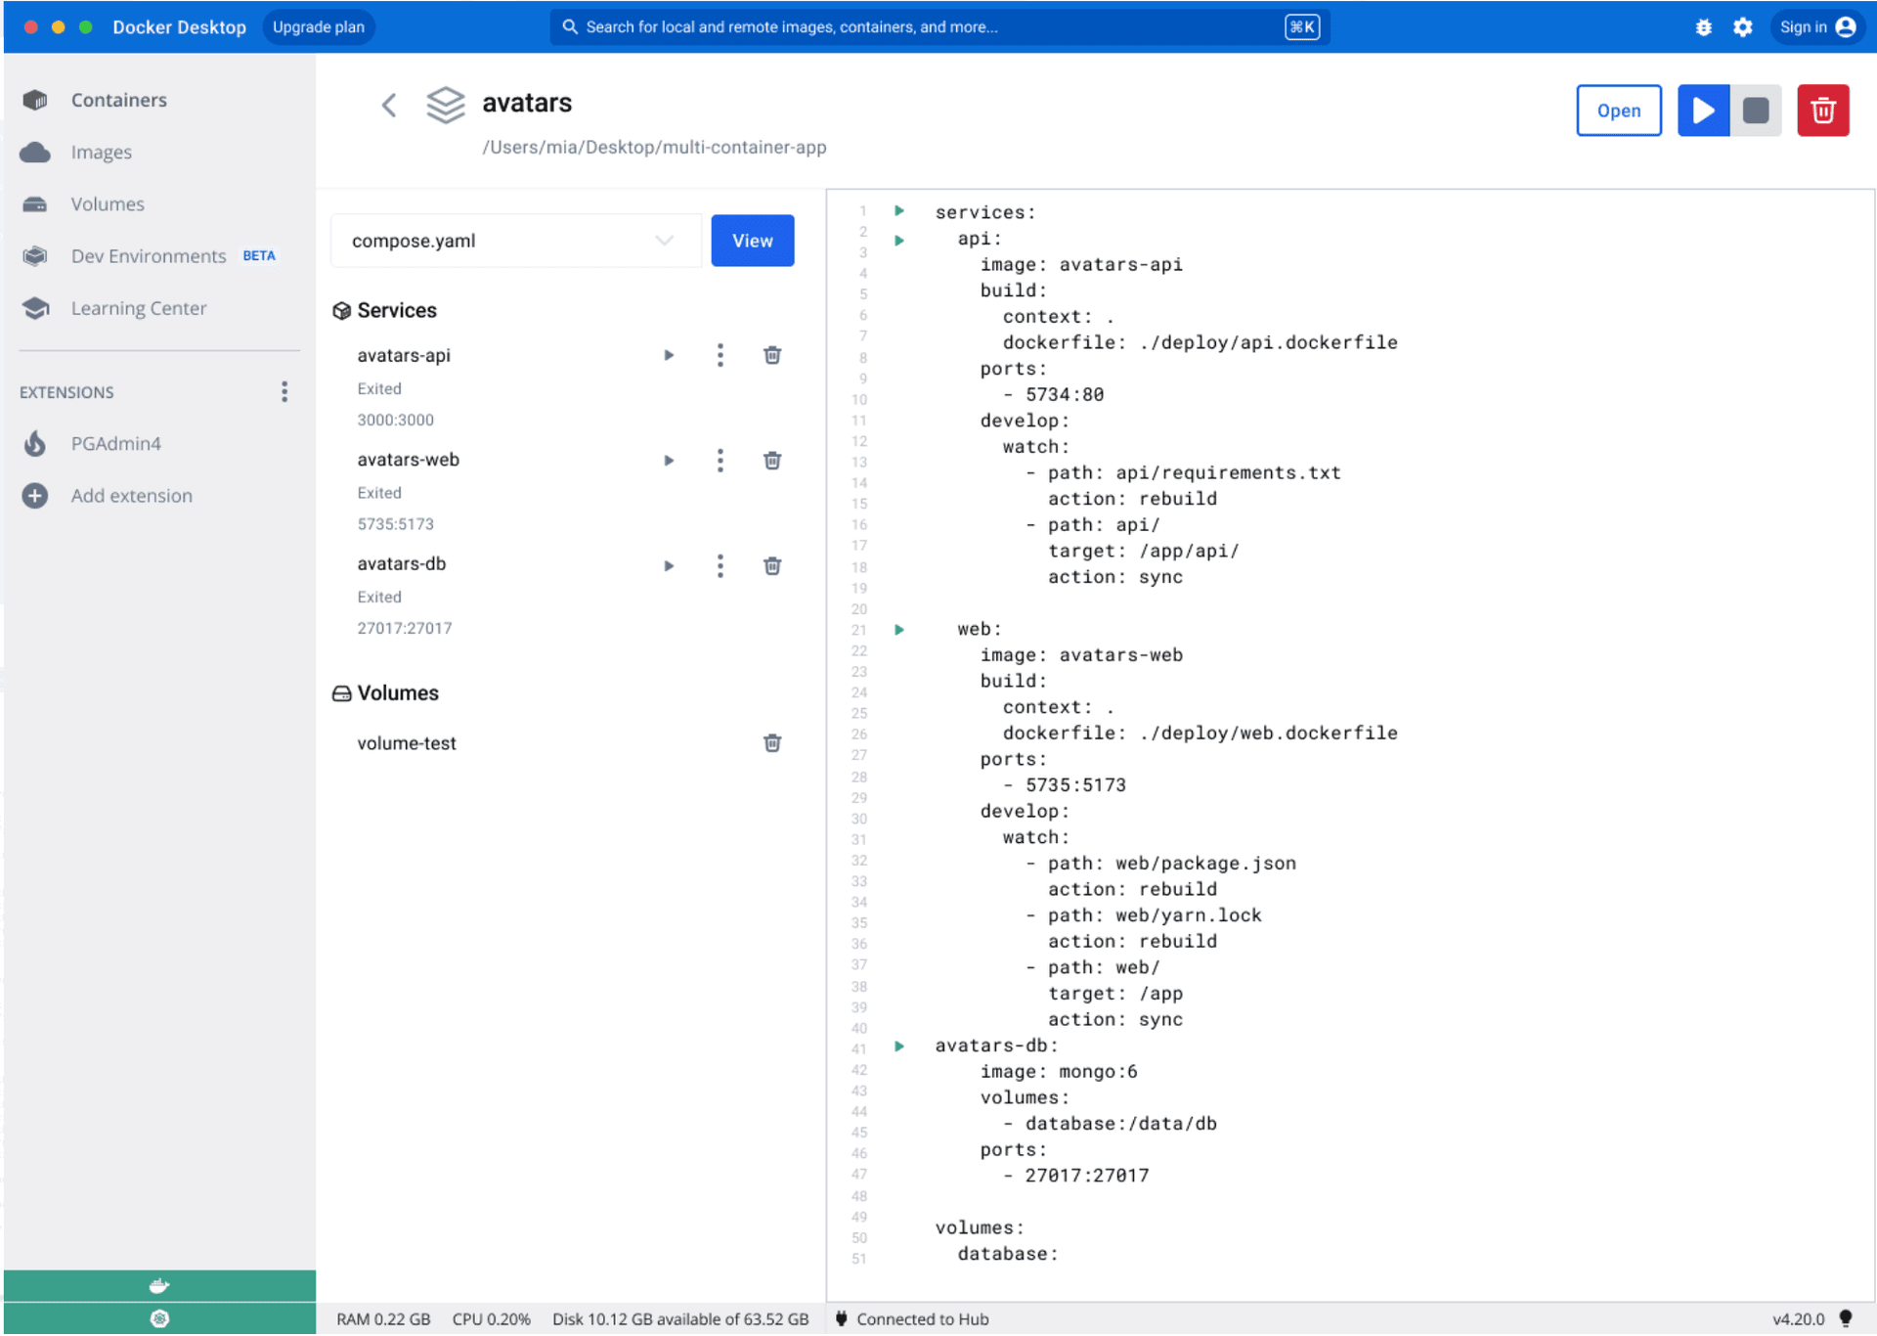Stop the avatars stack with stop button
The height and width of the screenshot is (1336, 1877).
click(1755, 111)
